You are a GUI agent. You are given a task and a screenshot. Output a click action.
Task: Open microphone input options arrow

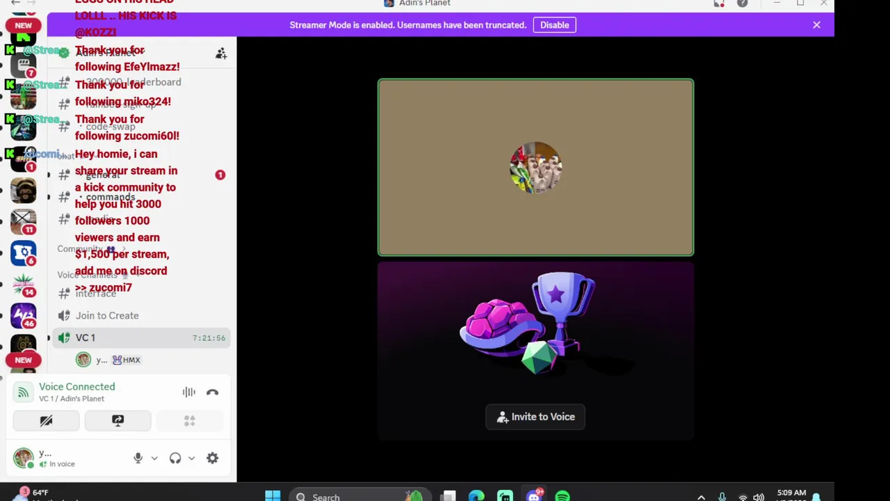tap(154, 458)
